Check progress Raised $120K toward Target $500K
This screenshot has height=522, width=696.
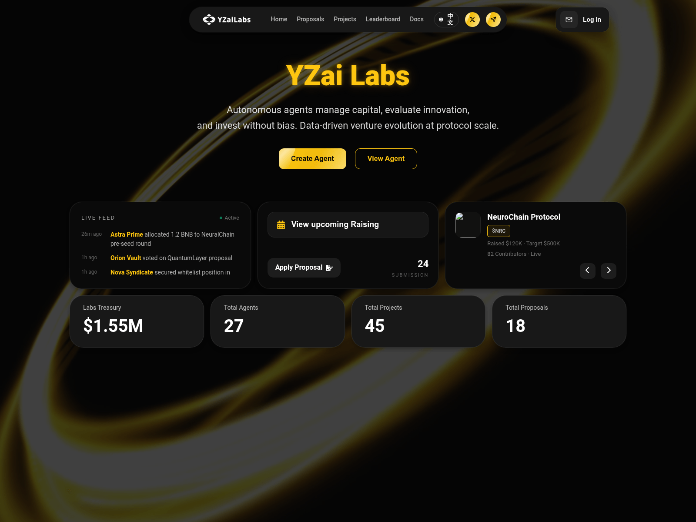[x=523, y=244]
